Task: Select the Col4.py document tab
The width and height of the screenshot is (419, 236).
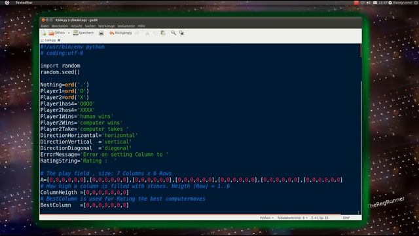Action: [50, 40]
